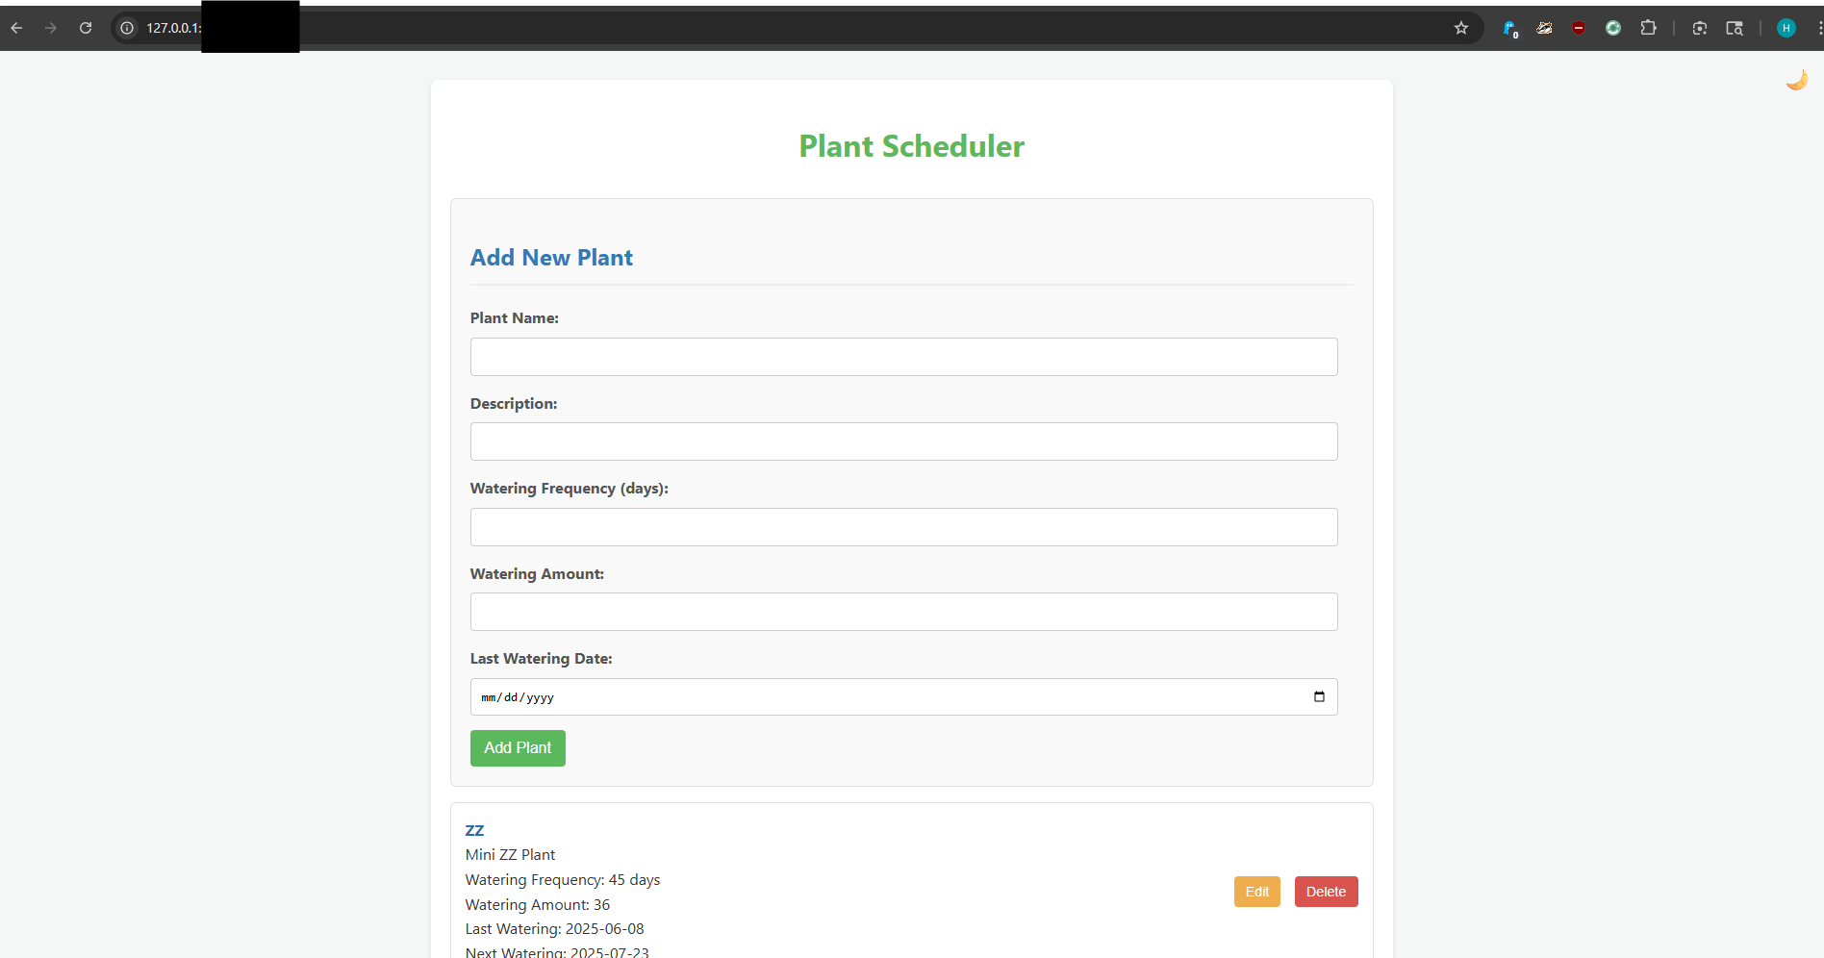Bookmark this page with the star icon
The width and height of the screenshot is (1824, 958).
pyautogui.click(x=1461, y=28)
